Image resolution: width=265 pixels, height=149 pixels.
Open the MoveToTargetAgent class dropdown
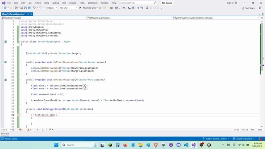point(130,18)
